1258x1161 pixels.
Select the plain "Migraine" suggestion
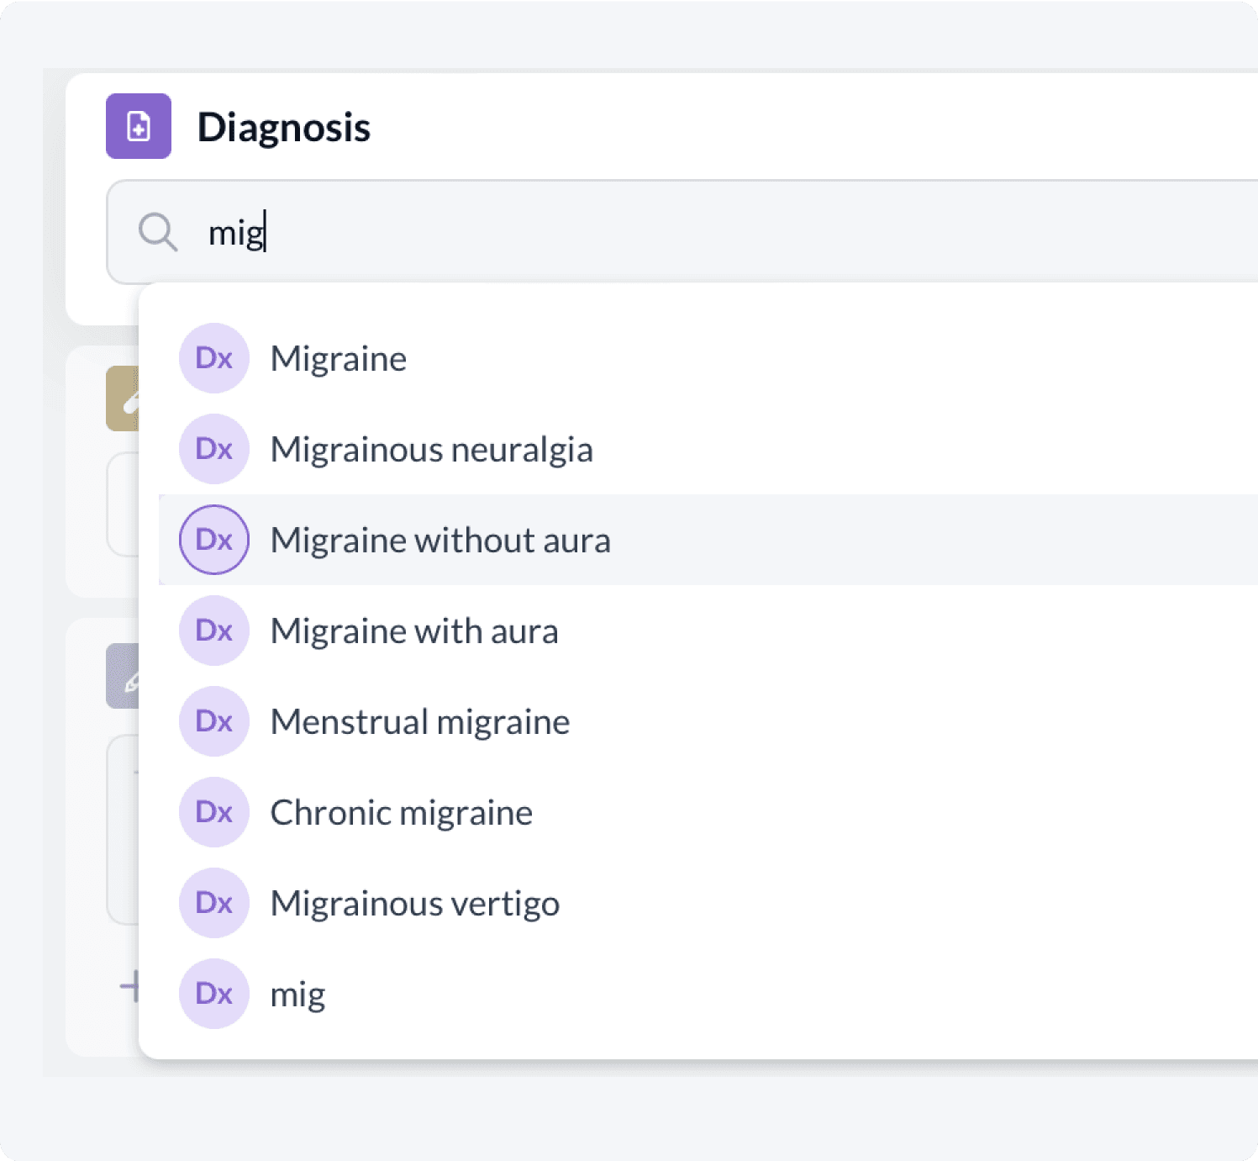coord(339,359)
